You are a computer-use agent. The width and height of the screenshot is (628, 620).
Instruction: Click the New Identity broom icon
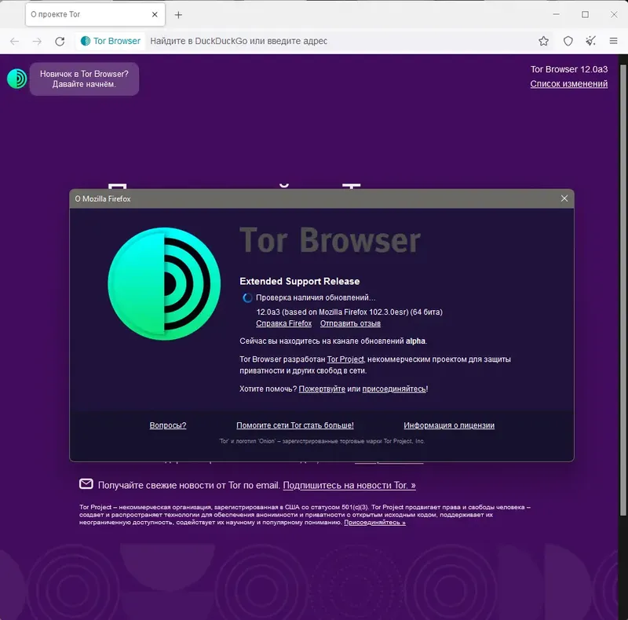tap(590, 41)
